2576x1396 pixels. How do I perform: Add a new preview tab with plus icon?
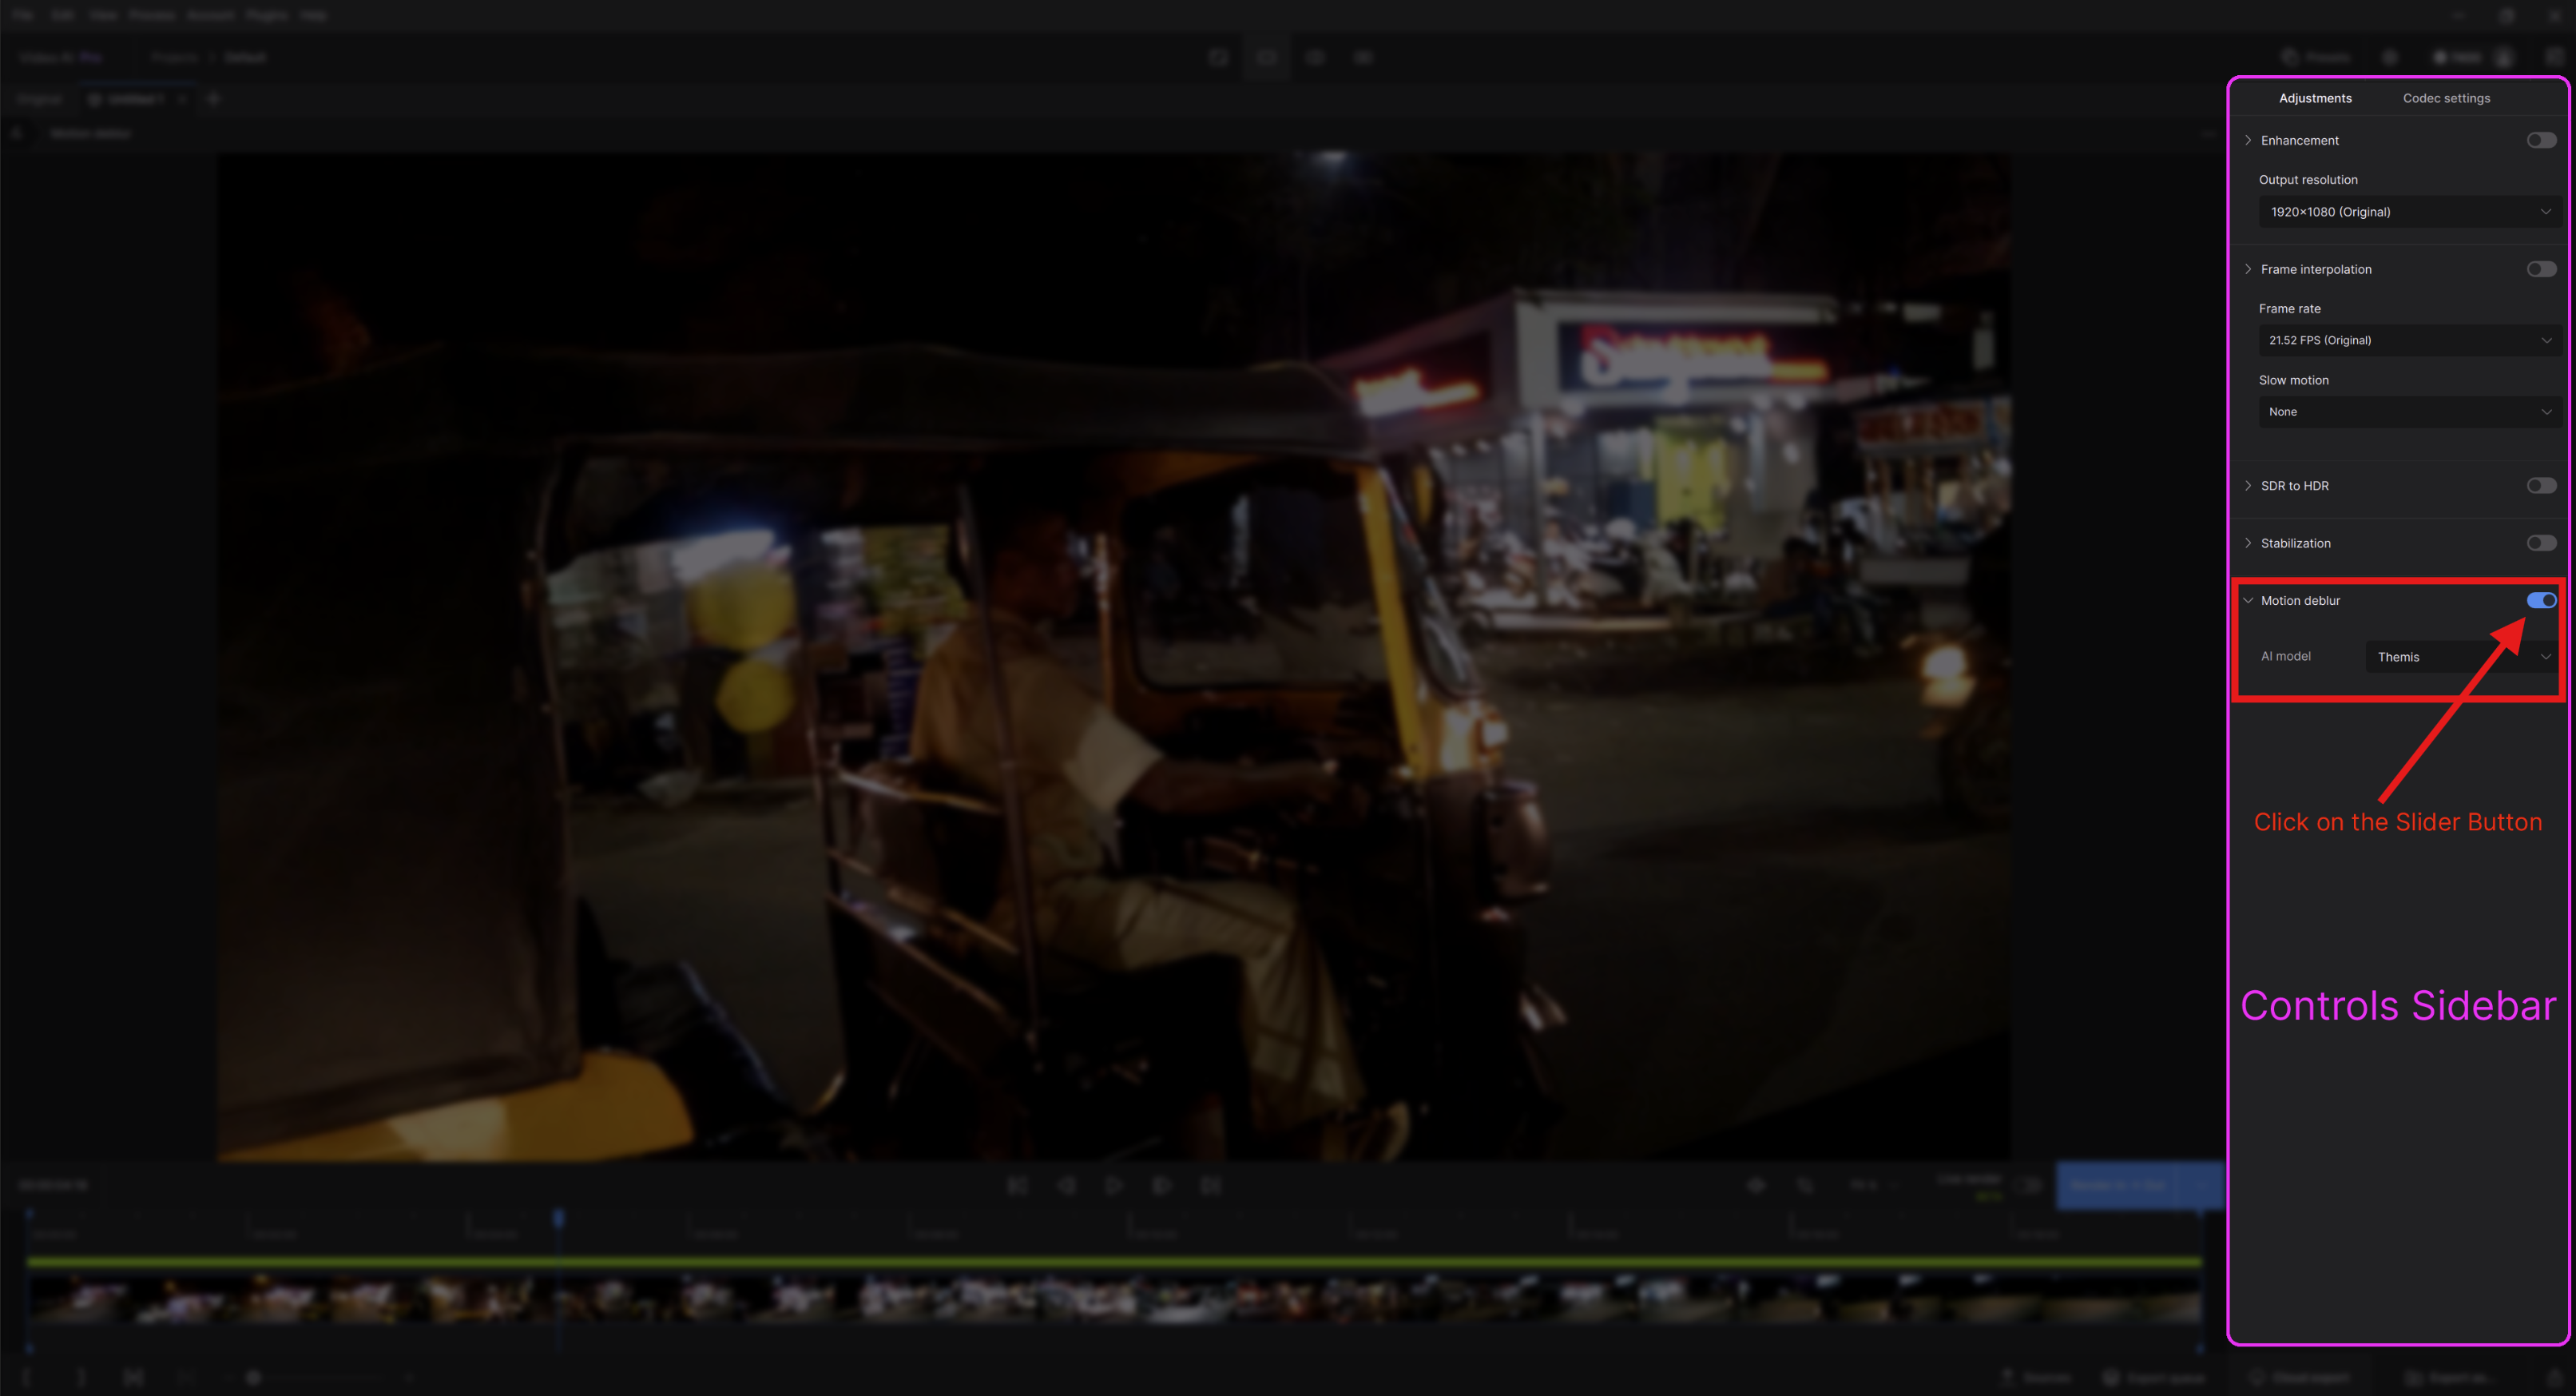tap(213, 99)
